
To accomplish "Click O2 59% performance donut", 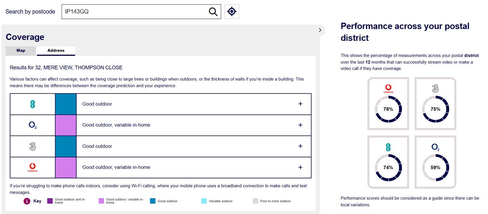I will tap(435, 167).
